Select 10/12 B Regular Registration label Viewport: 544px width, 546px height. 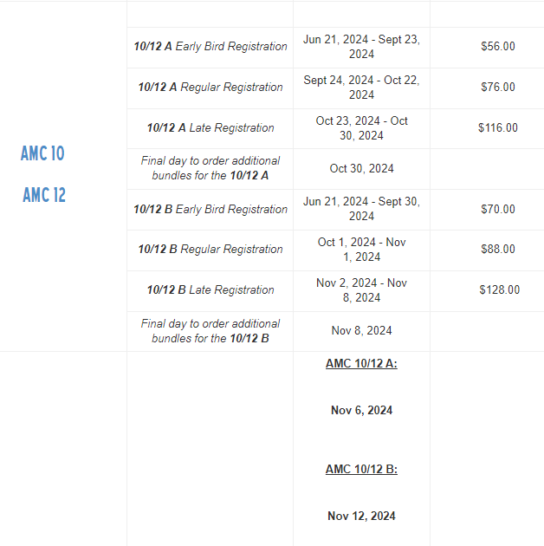[210, 250]
